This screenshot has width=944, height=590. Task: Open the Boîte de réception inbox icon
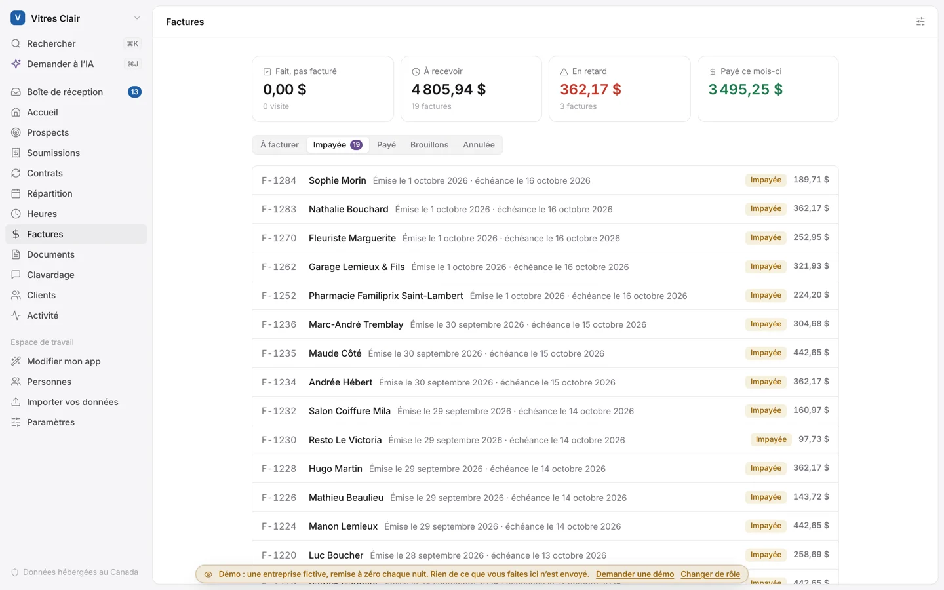(x=16, y=92)
